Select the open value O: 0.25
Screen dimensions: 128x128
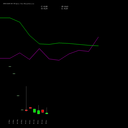point(44,9)
